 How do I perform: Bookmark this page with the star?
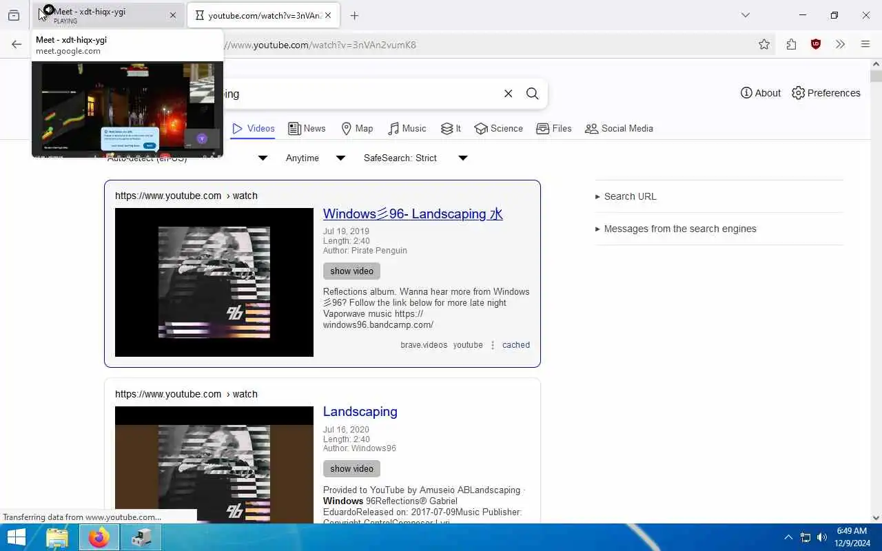coord(764,45)
